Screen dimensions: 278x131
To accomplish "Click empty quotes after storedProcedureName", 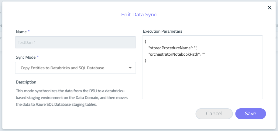I will click(196, 48).
